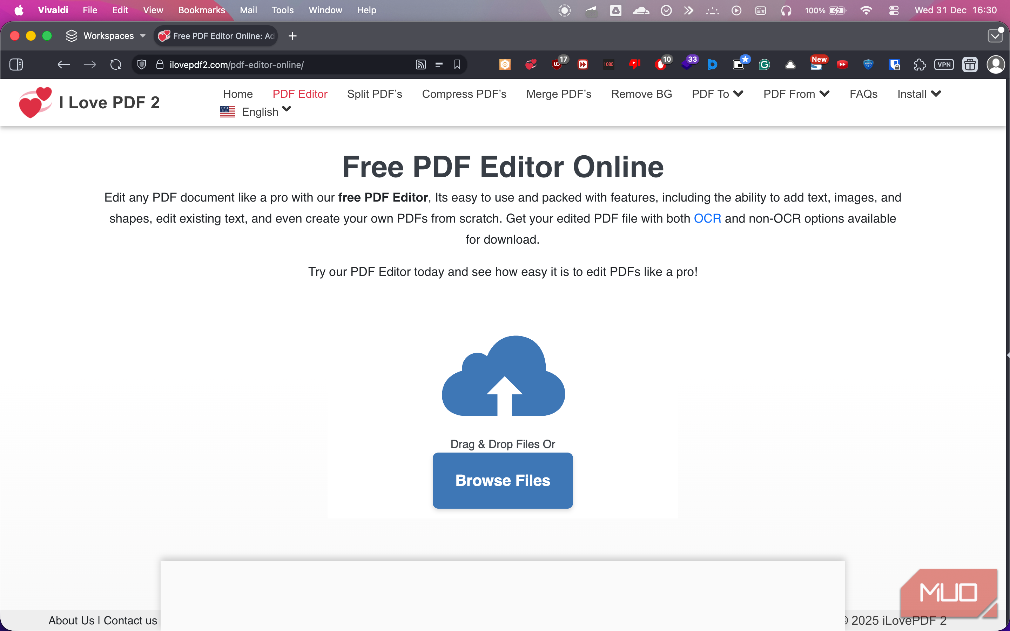Expand the Install menu
The image size is (1010, 631).
click(919, 94)
